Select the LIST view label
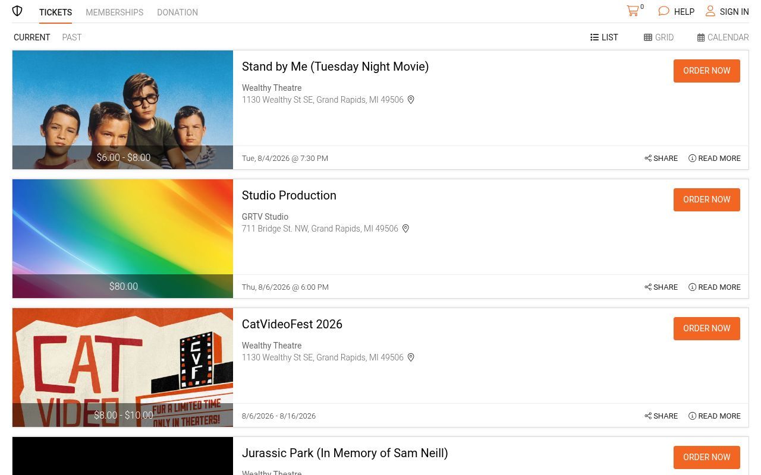The width and height of the screenshot is (761, 475). coord(610,37)
